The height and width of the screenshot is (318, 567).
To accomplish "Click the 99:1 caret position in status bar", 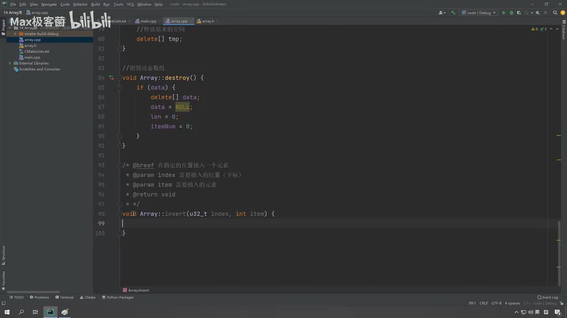I will (472, 303).
